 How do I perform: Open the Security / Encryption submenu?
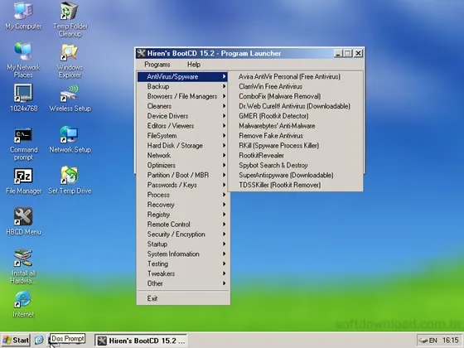click(182, 234)
